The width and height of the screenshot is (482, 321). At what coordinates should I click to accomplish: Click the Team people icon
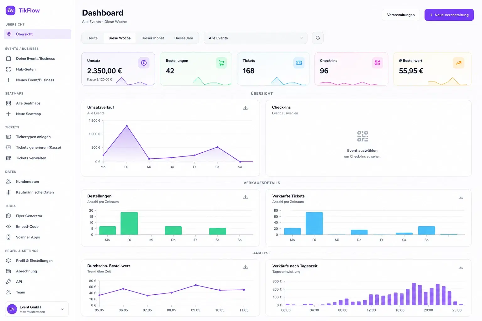pos(8,292)
